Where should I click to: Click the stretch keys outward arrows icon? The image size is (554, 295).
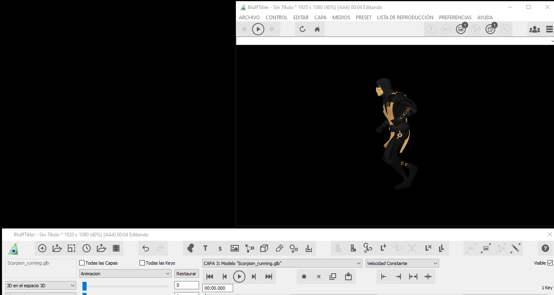(x=413, y=277)
